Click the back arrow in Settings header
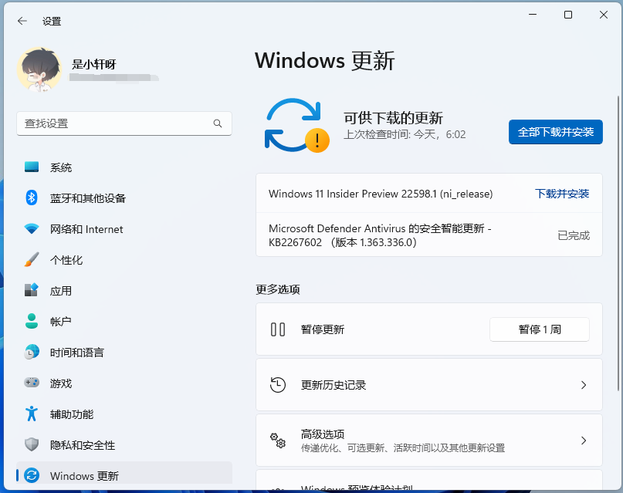The width and height of the screenshot is (623, 493). (x=22, y=21)
